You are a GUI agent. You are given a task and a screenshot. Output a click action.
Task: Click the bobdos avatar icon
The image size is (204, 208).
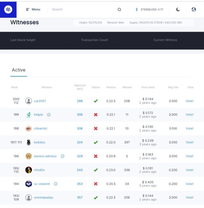(x=29, y=142)
